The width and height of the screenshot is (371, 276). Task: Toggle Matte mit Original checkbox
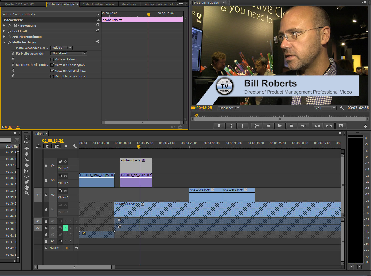point(52,71)
